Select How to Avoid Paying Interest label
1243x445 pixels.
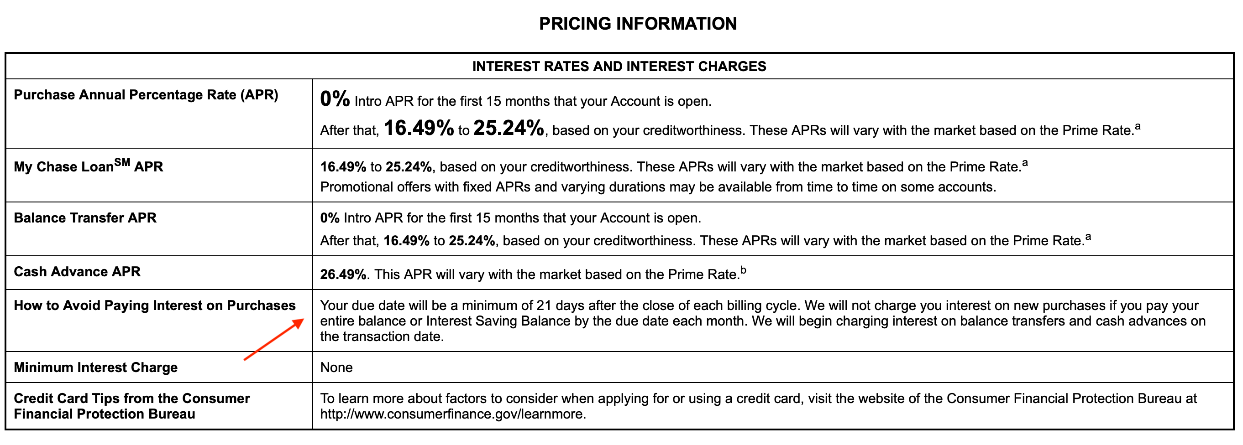(x=154, y=305)
